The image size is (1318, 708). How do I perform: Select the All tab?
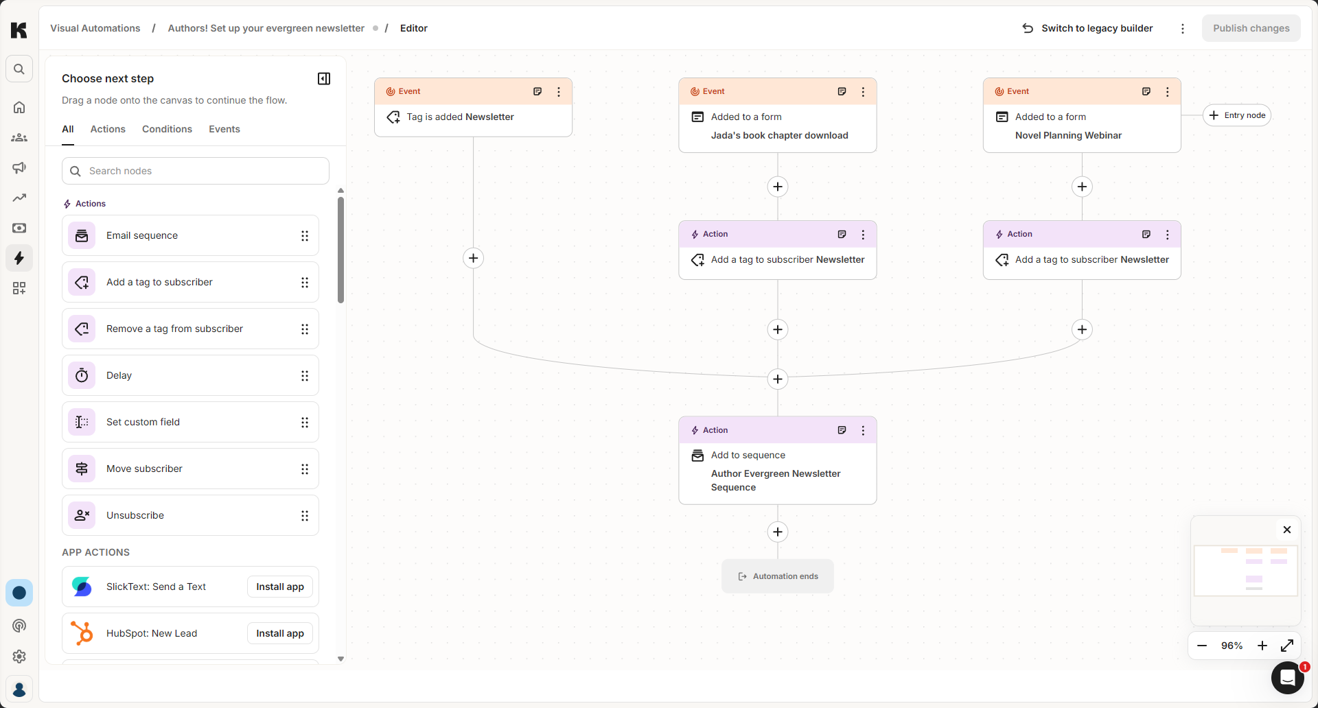click(x=68, y=130)
